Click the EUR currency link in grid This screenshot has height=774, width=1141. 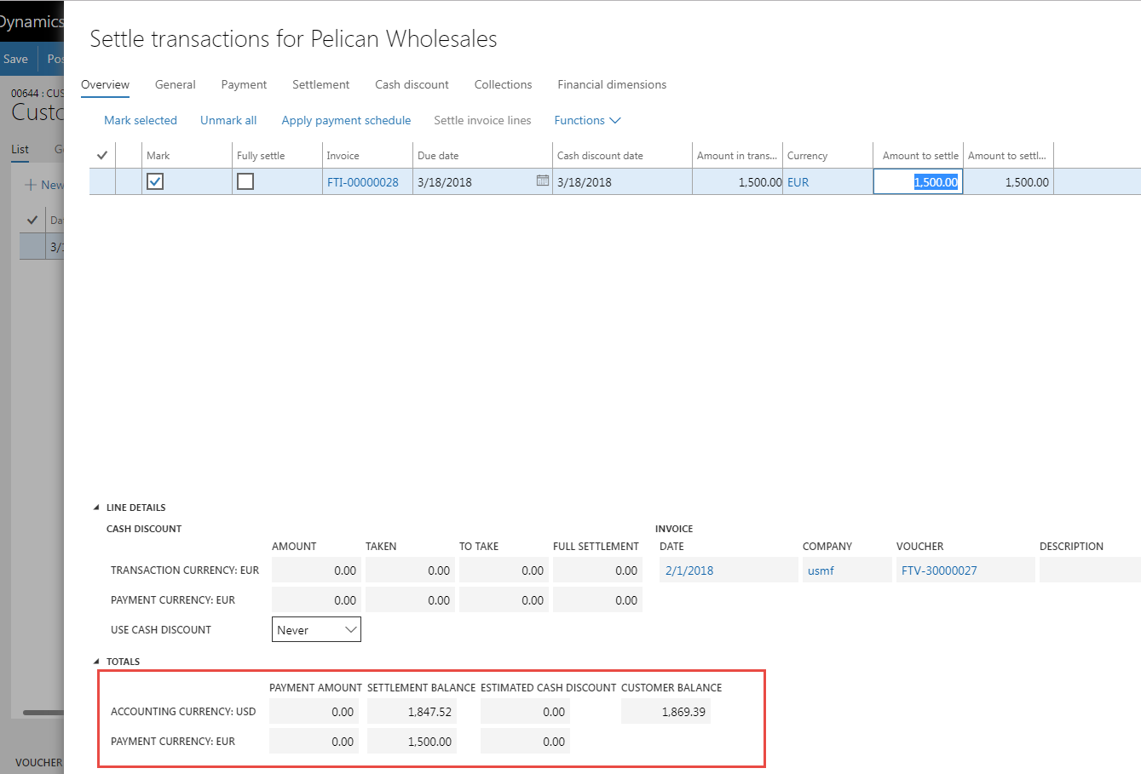[798, 182]
